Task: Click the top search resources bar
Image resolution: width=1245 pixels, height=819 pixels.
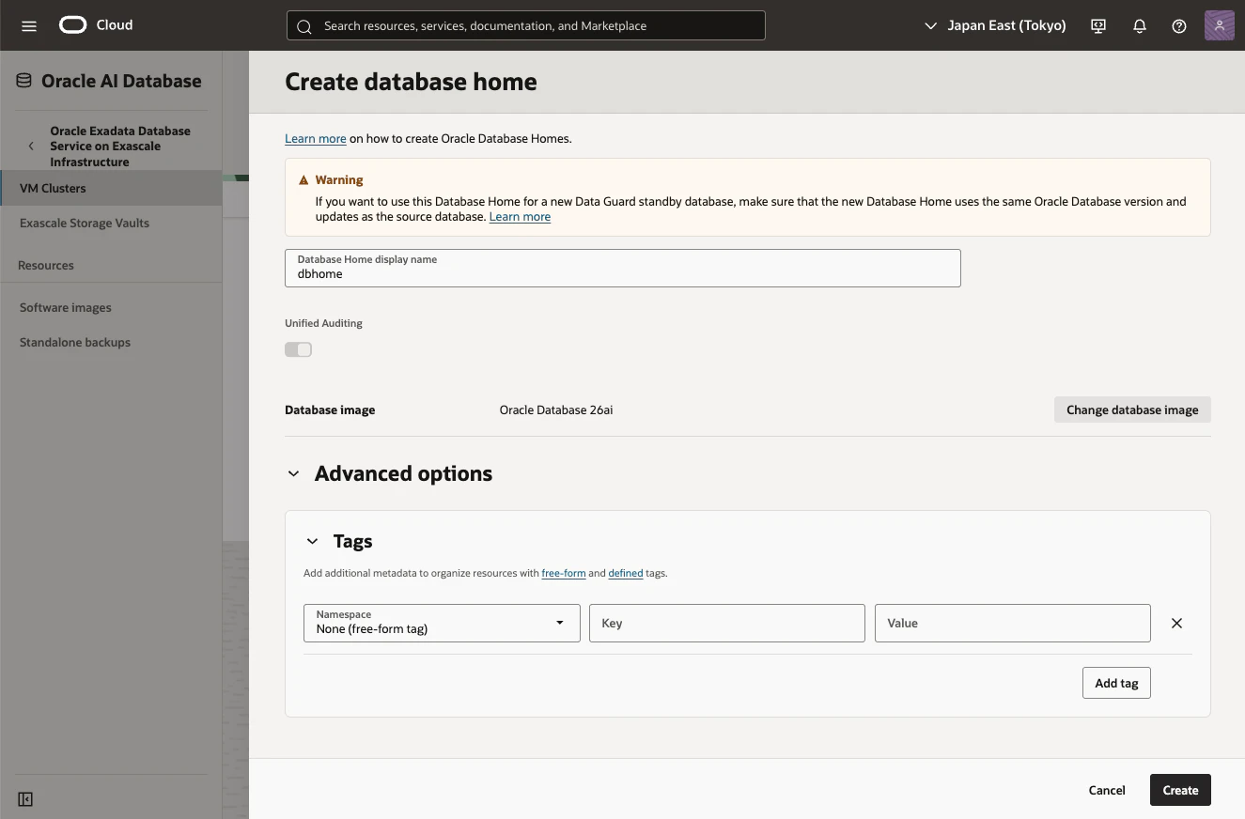Action: point(526,25)
